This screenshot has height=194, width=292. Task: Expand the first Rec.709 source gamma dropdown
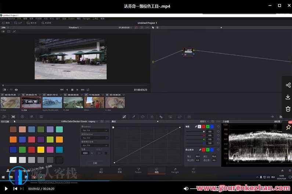point(95,130)
